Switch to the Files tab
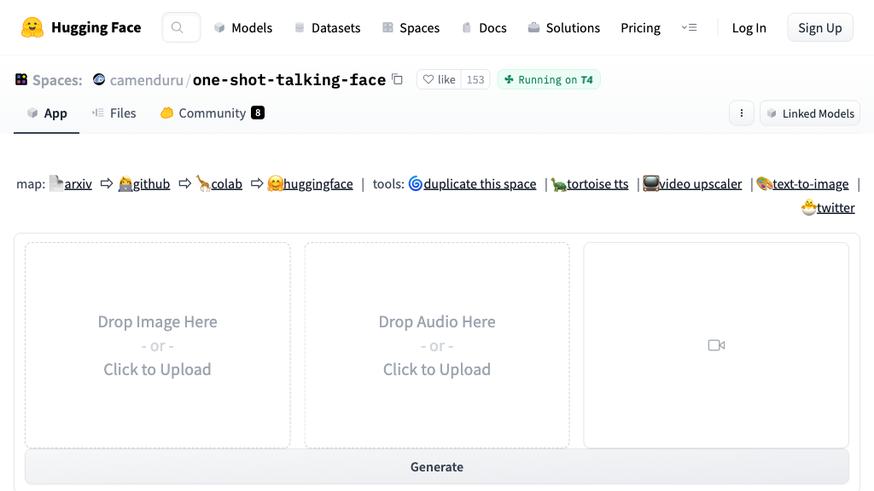This screenshot has height=491, width=874. [114, 113]
